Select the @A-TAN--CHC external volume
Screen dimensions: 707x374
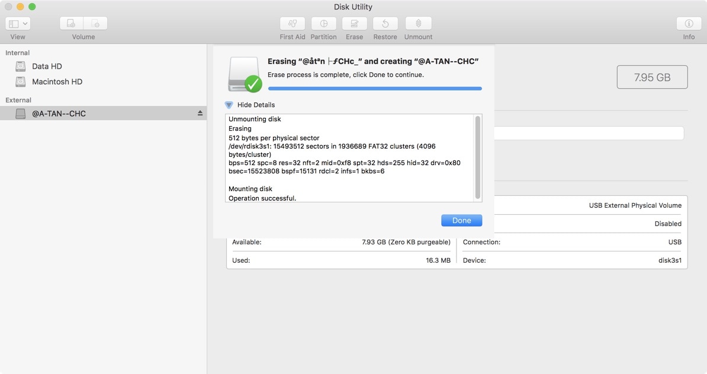(x=103, y=114)
